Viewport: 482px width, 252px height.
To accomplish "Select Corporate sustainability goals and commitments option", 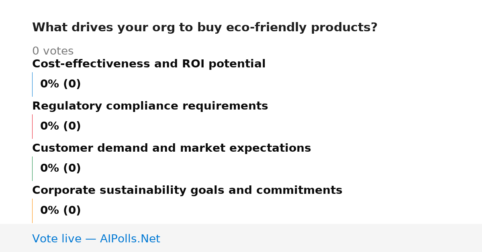I will tap(187, 190).
